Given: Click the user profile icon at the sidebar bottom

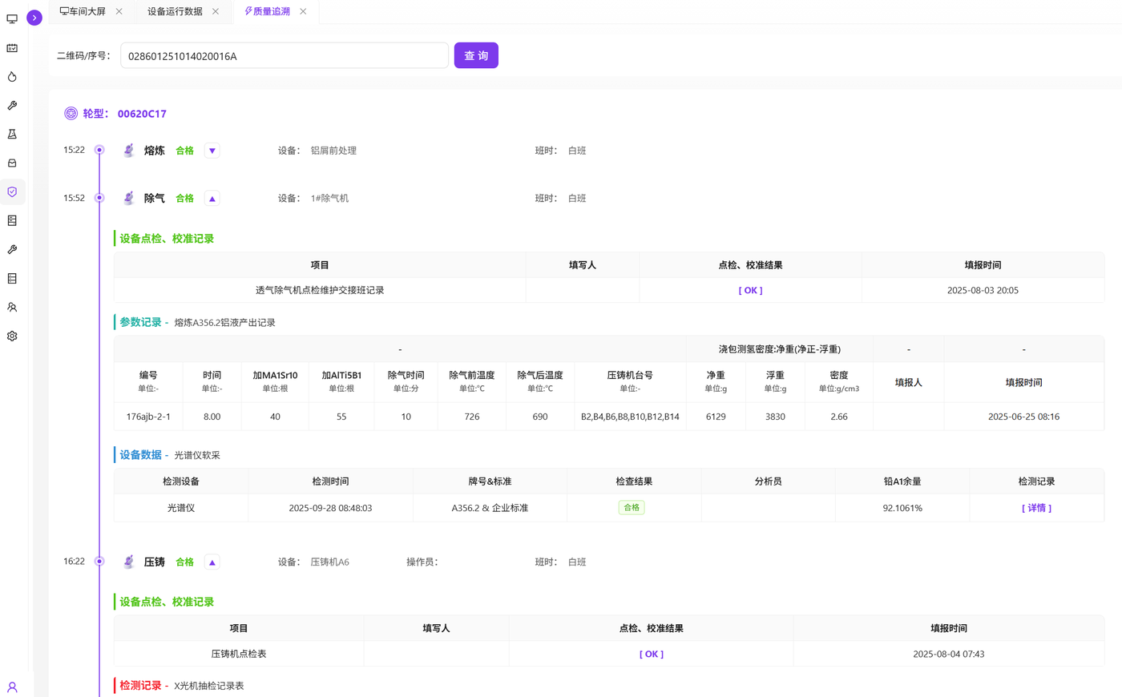Looking at the screenshot, I should coord(12,687).
